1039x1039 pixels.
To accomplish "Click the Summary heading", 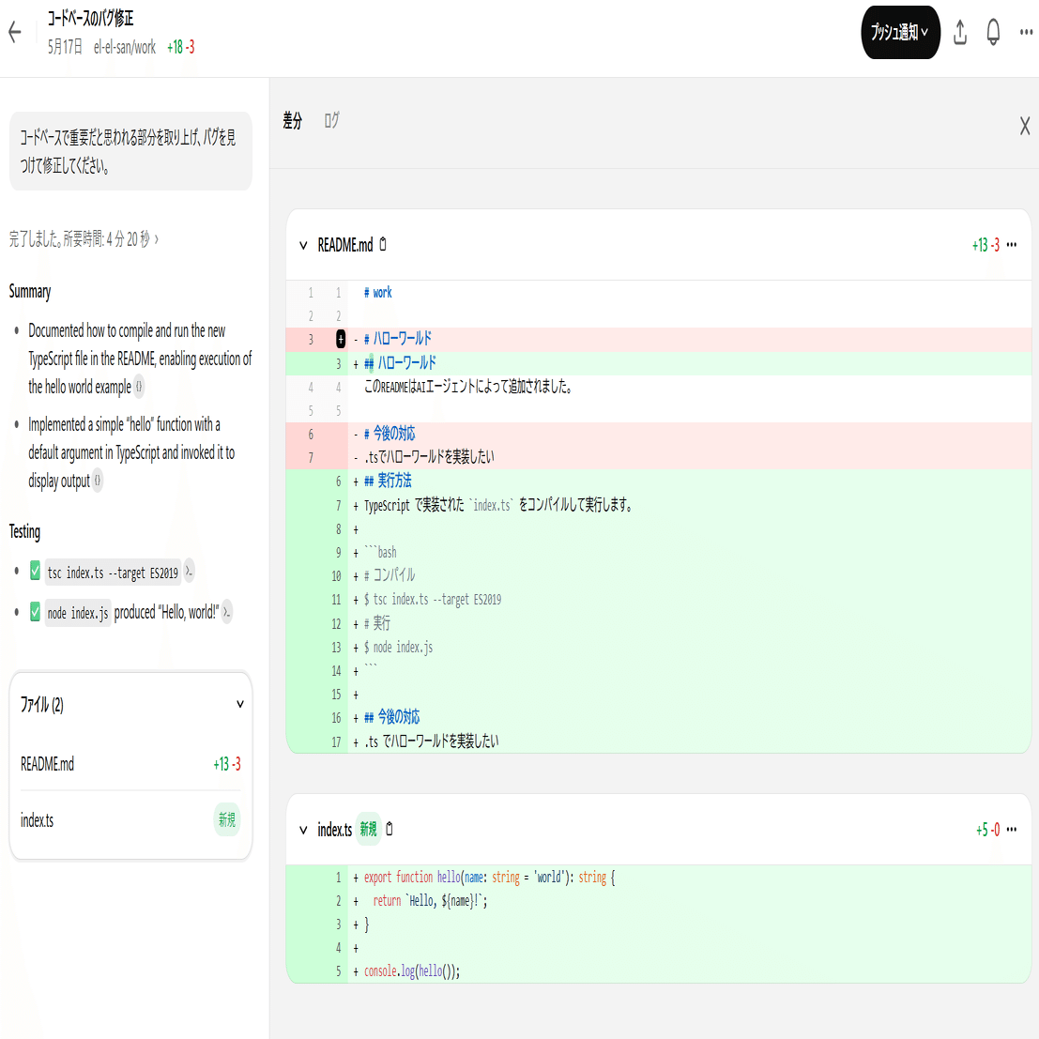I will 30,292.
